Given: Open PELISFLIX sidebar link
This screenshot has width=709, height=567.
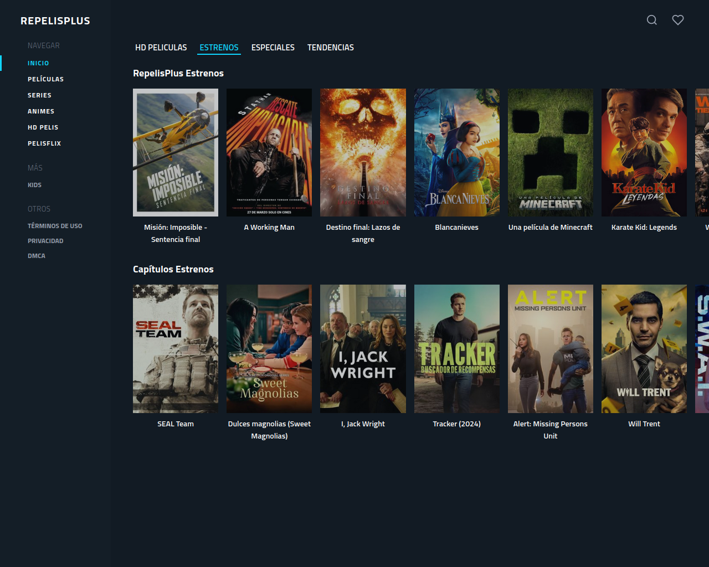Looking at the screenshot, I should click(x=44, y=143).
